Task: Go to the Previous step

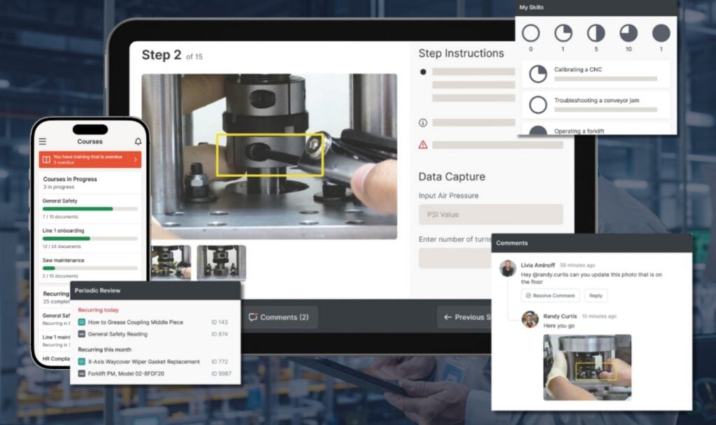Action: coord(464,317)
